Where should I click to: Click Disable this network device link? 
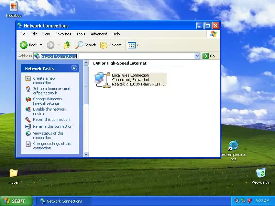click(x=49, y=111)
